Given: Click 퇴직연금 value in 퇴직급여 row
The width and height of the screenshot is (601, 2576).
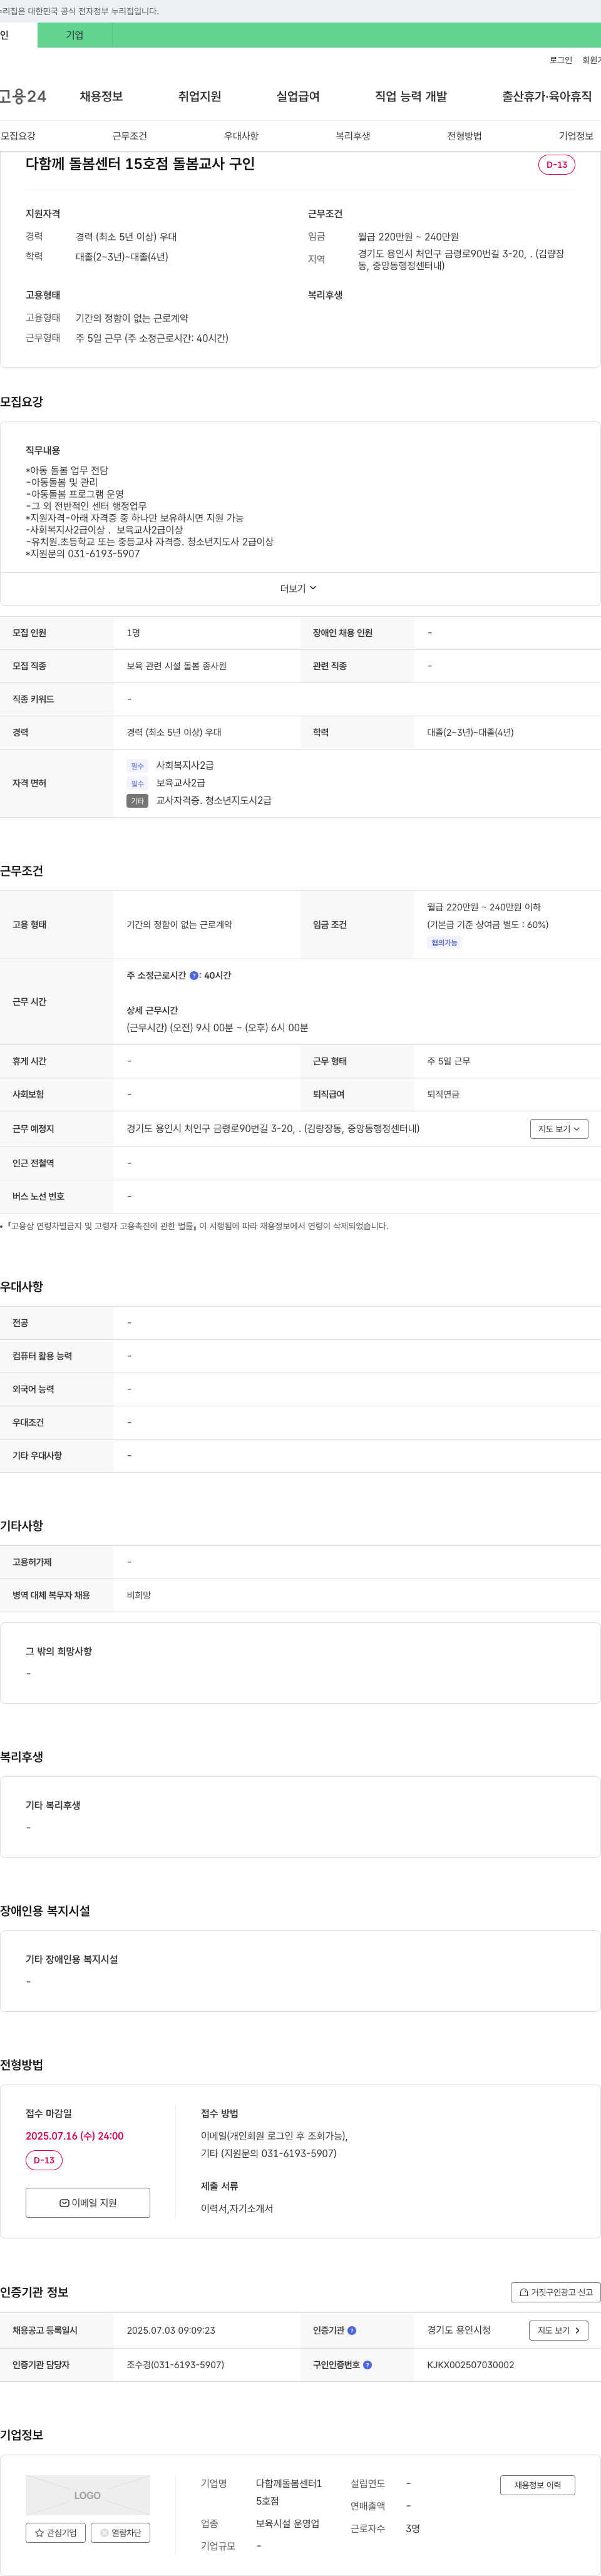Looking at the screenshot, I should tap(443, 1094).
